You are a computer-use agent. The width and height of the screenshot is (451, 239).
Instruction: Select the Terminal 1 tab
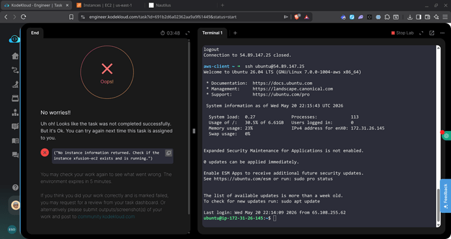pos(212,33)
